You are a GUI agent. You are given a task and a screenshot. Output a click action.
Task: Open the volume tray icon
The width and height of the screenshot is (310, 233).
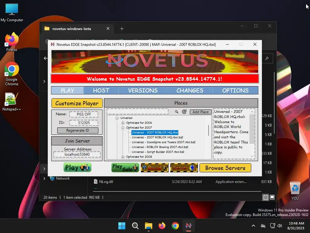tap(279, 226)
